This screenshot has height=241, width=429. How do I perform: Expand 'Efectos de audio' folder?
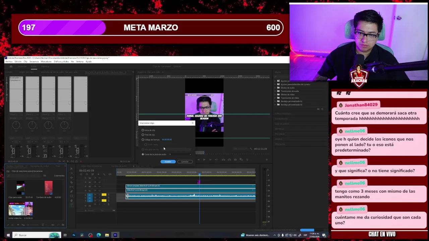coord(275,88)
